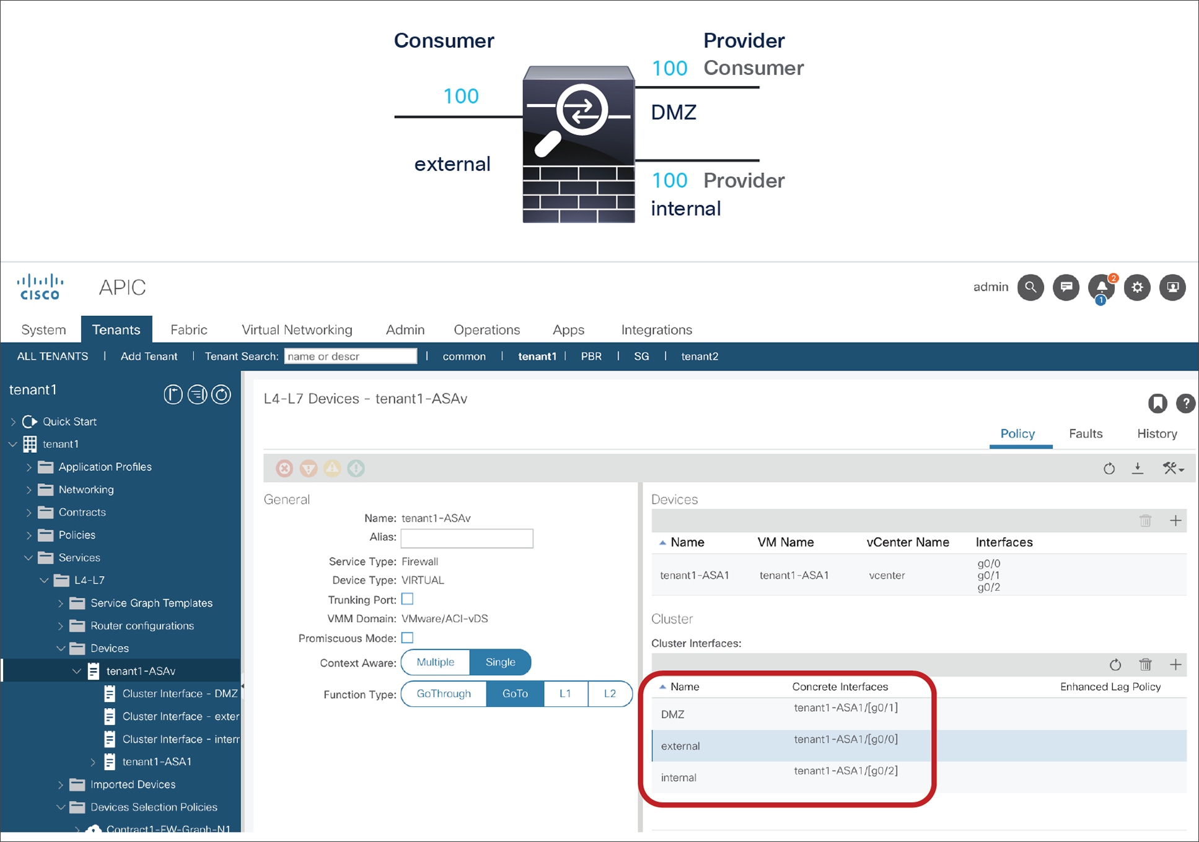Open the Imported Devices folder
The height and width of the screenshot is (842, 1199).
click(133, 784)
